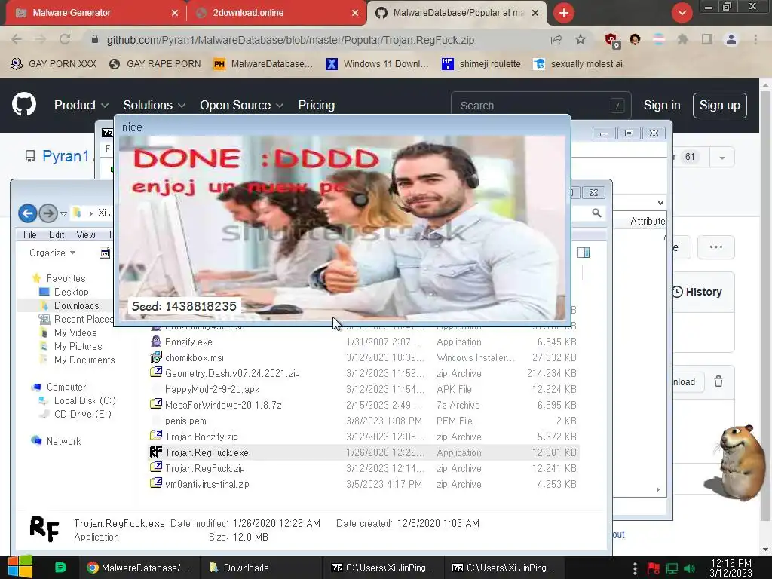
Task: Select the vm0antivirus-final.zip file
Action: tap(207, 484)
